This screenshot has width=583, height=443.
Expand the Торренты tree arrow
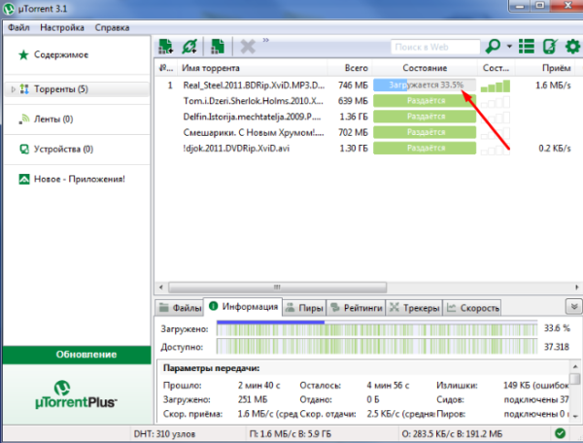(x=13, y=89)
